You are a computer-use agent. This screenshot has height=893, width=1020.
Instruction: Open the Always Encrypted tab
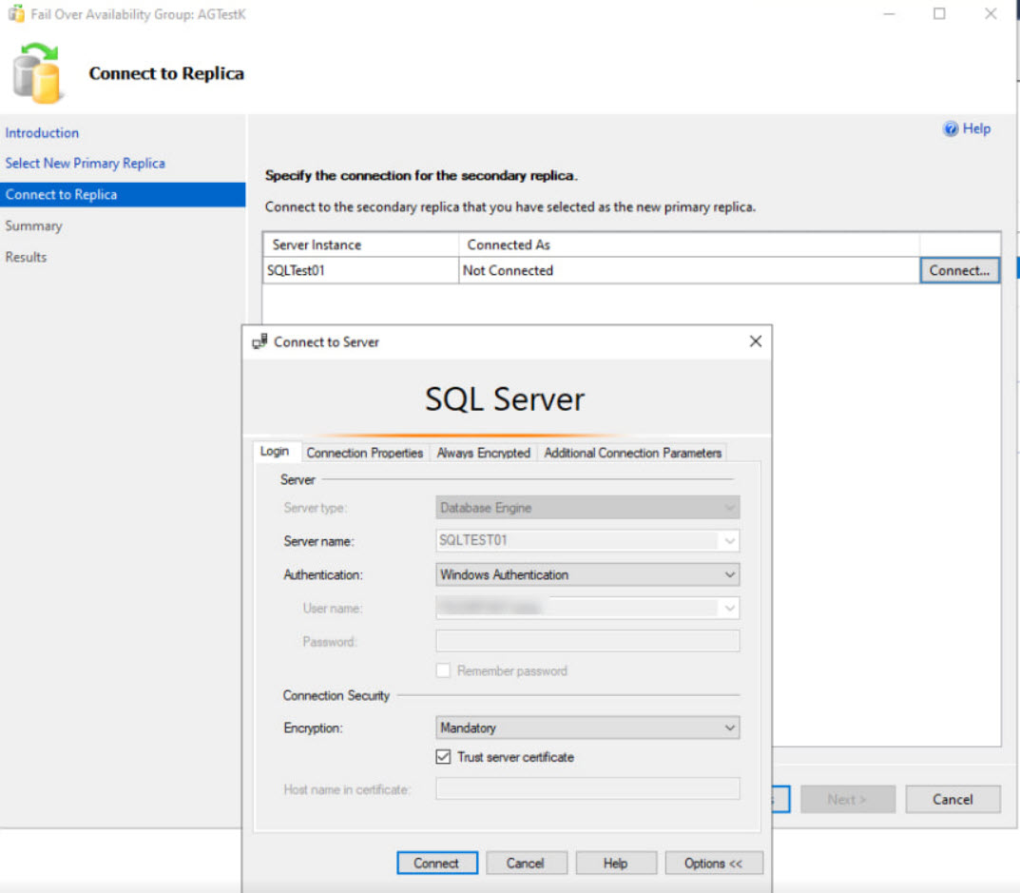(x=483, y=453)
